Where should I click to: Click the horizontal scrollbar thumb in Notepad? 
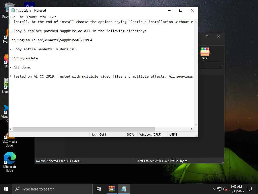(84, 129)
